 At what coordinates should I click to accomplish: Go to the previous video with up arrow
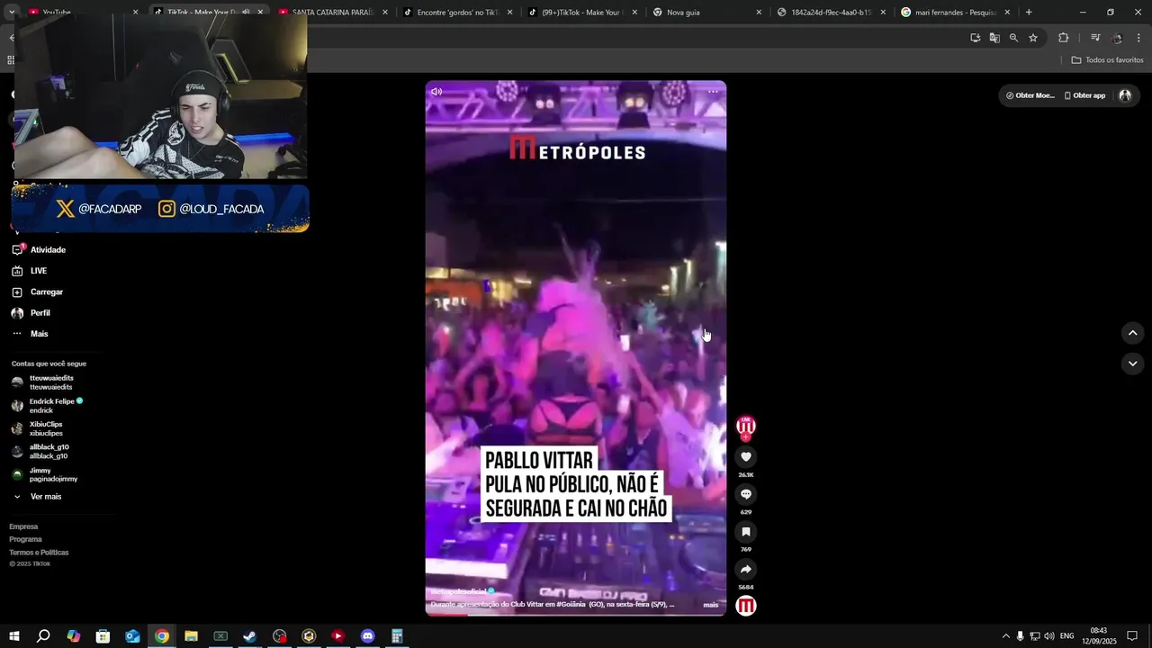[1132, 333]
